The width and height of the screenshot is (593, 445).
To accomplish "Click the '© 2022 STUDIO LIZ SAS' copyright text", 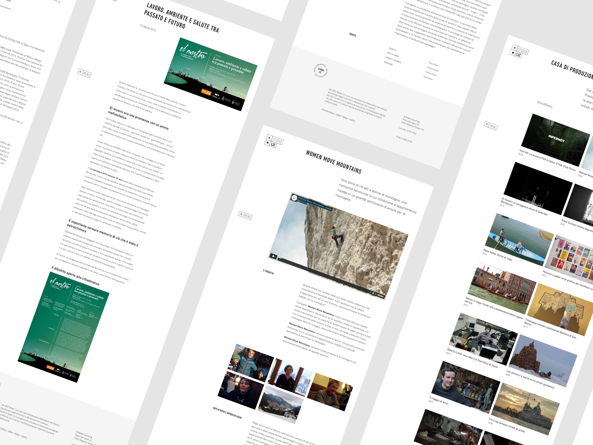I will [x=404, y=139].
